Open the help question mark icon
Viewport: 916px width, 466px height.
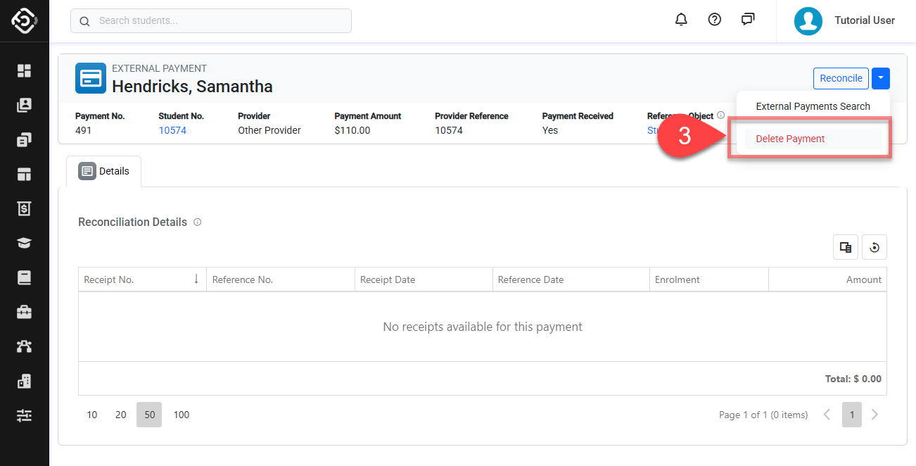coord(715,20)
